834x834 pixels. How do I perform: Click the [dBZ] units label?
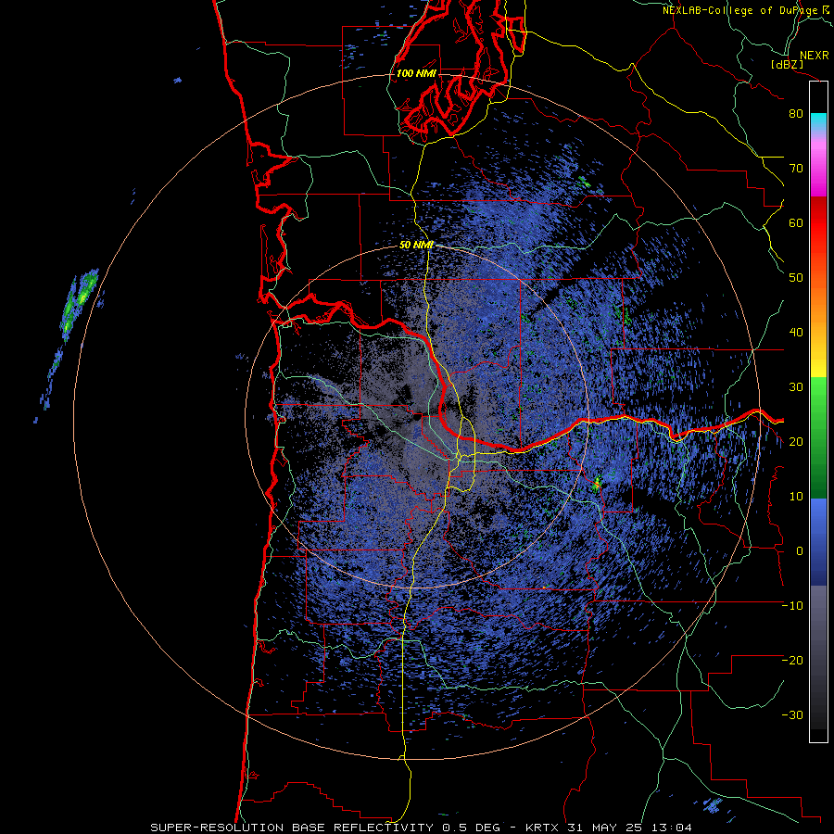787,65
